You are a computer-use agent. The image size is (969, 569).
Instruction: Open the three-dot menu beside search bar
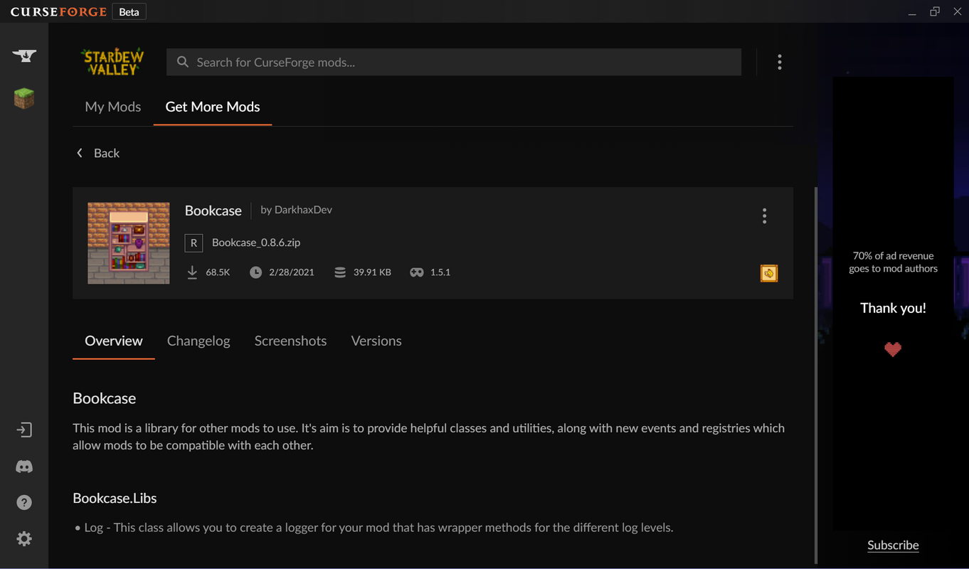(x=780, y=62)
